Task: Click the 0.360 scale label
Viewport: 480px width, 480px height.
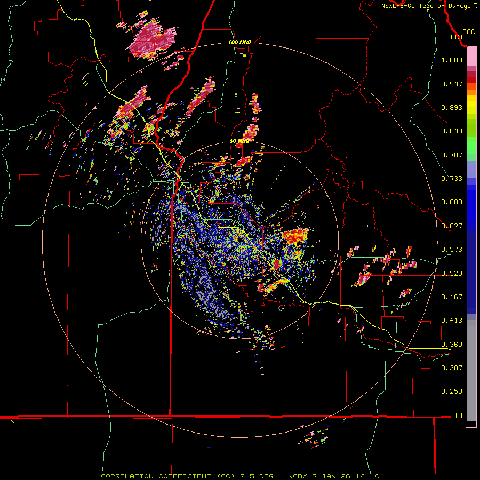Action: tap(452, 345)
